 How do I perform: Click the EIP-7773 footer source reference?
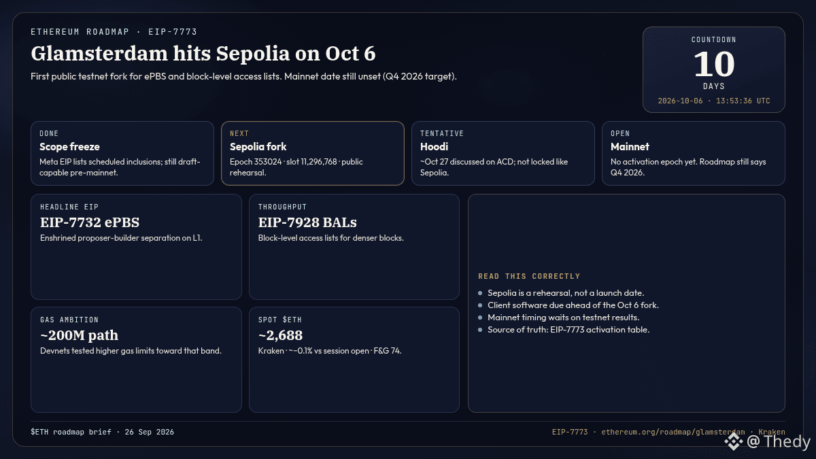click(x=569, y=432)
